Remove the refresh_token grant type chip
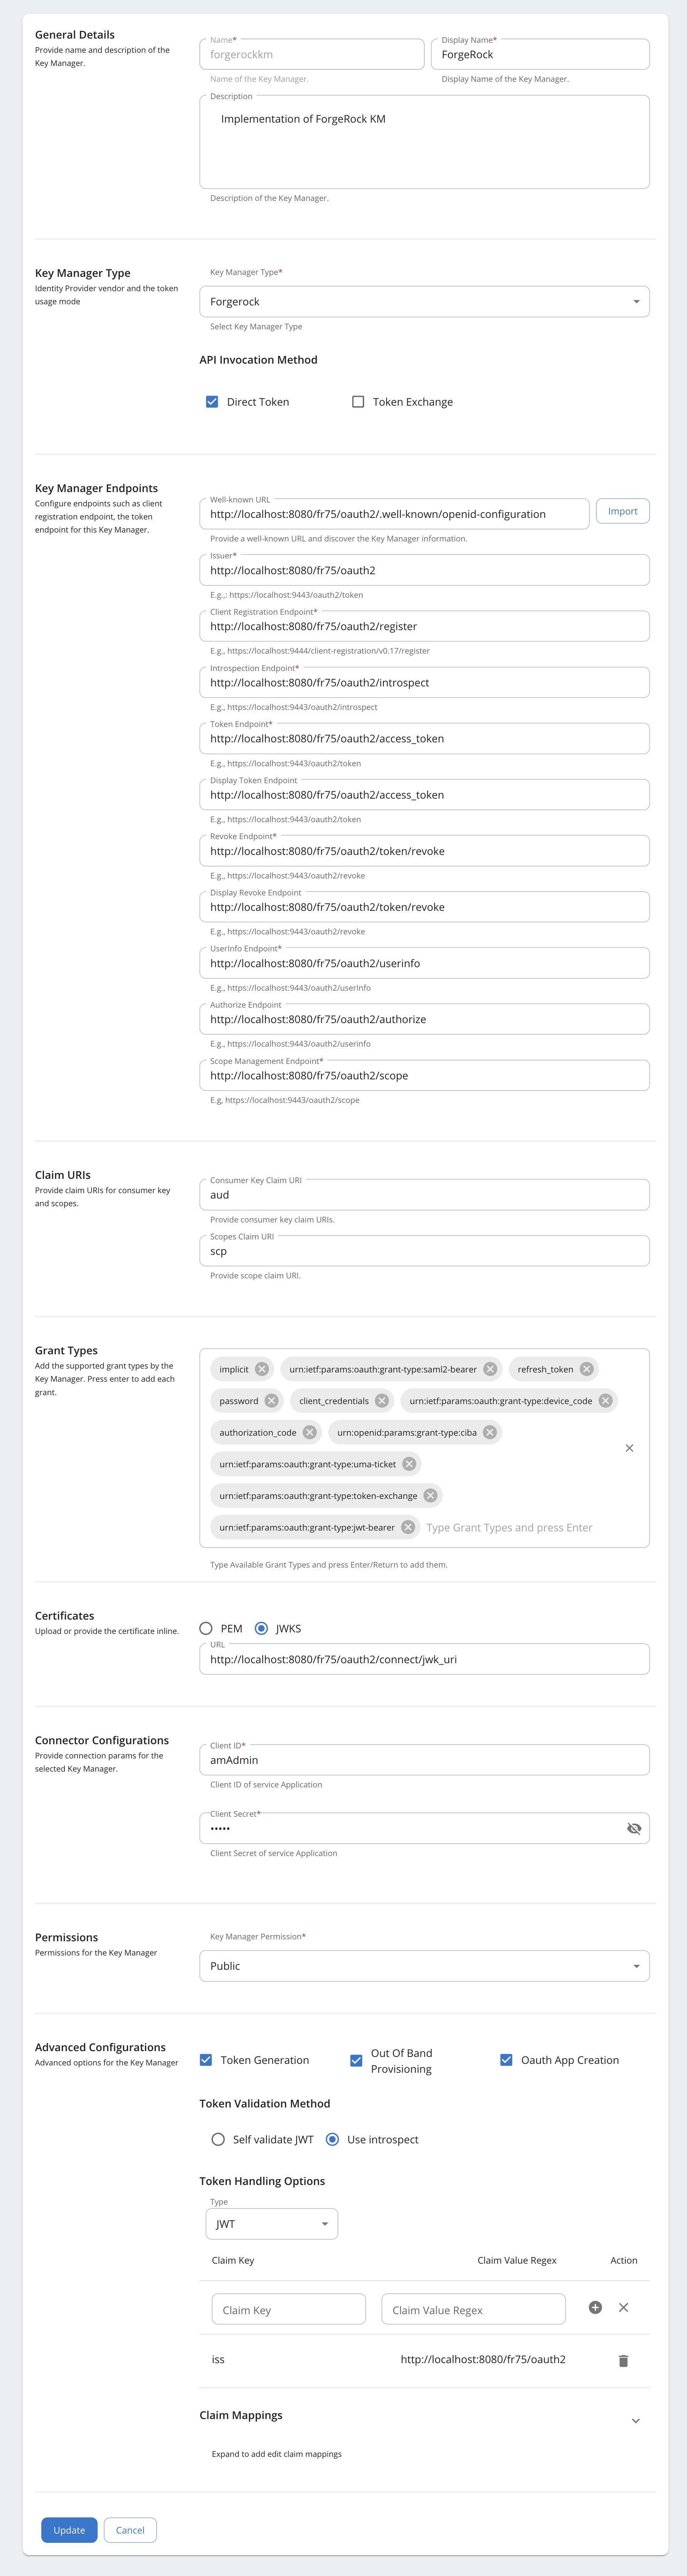This screenshot has width=687, height=2576. pyautogui.click(x=587, y=1369)
